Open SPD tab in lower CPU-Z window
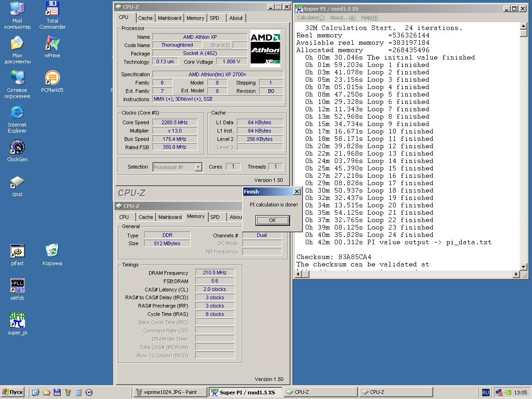 pos(215,217)
